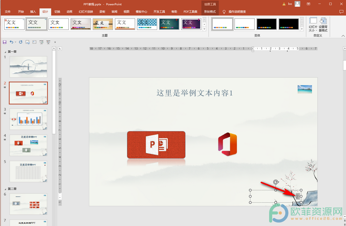
Task: Open the undo history dropdown arrow
Action: click(15, 42)
